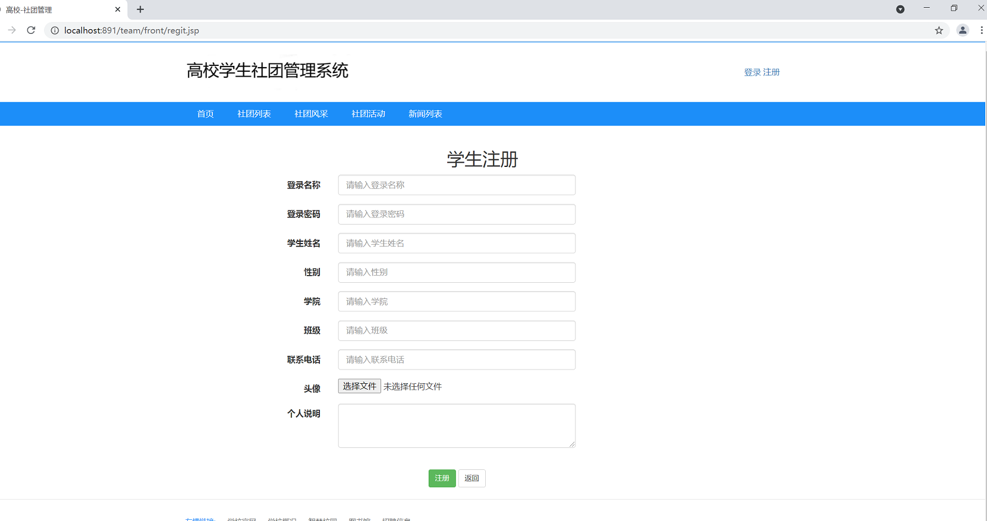Click the green 注册 submit button

pyautogui.click(x=442, y=478)
